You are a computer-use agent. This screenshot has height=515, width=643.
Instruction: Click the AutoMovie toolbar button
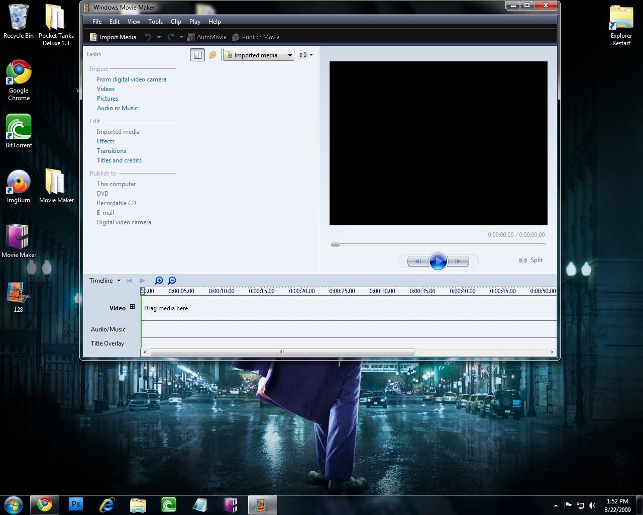pos(207,37)
